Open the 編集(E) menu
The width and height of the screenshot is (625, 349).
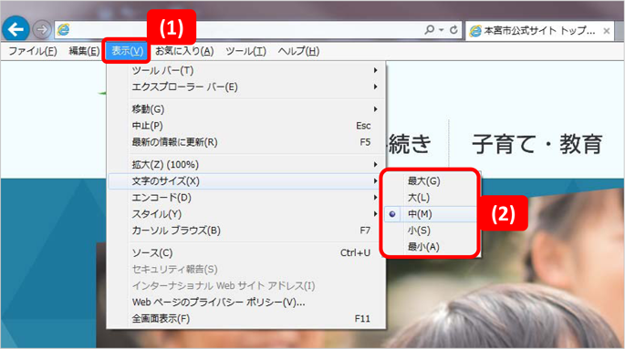pyautogui.click(x=84, y=51)
